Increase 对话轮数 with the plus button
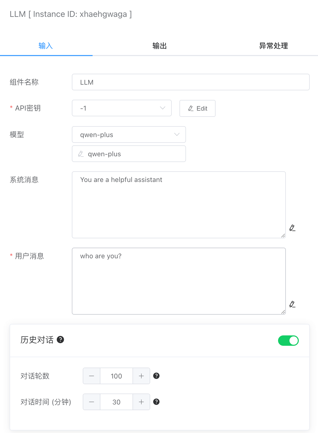The image size is (318, 433). tap(141, 376)
